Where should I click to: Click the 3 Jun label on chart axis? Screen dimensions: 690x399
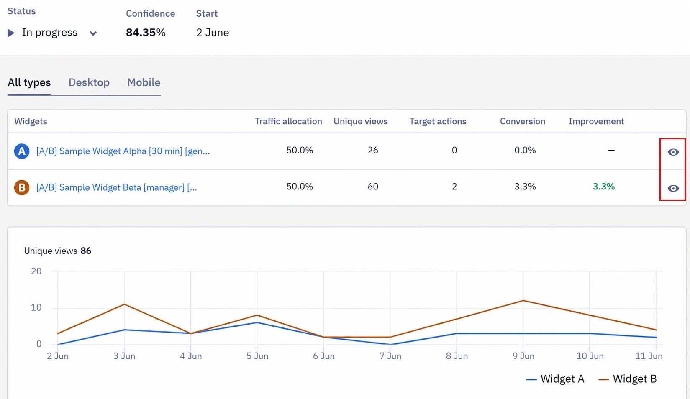(124, 356)
